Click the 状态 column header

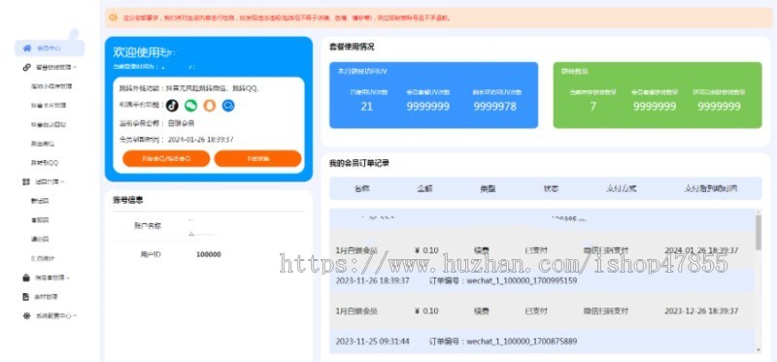tap(551, 188)
